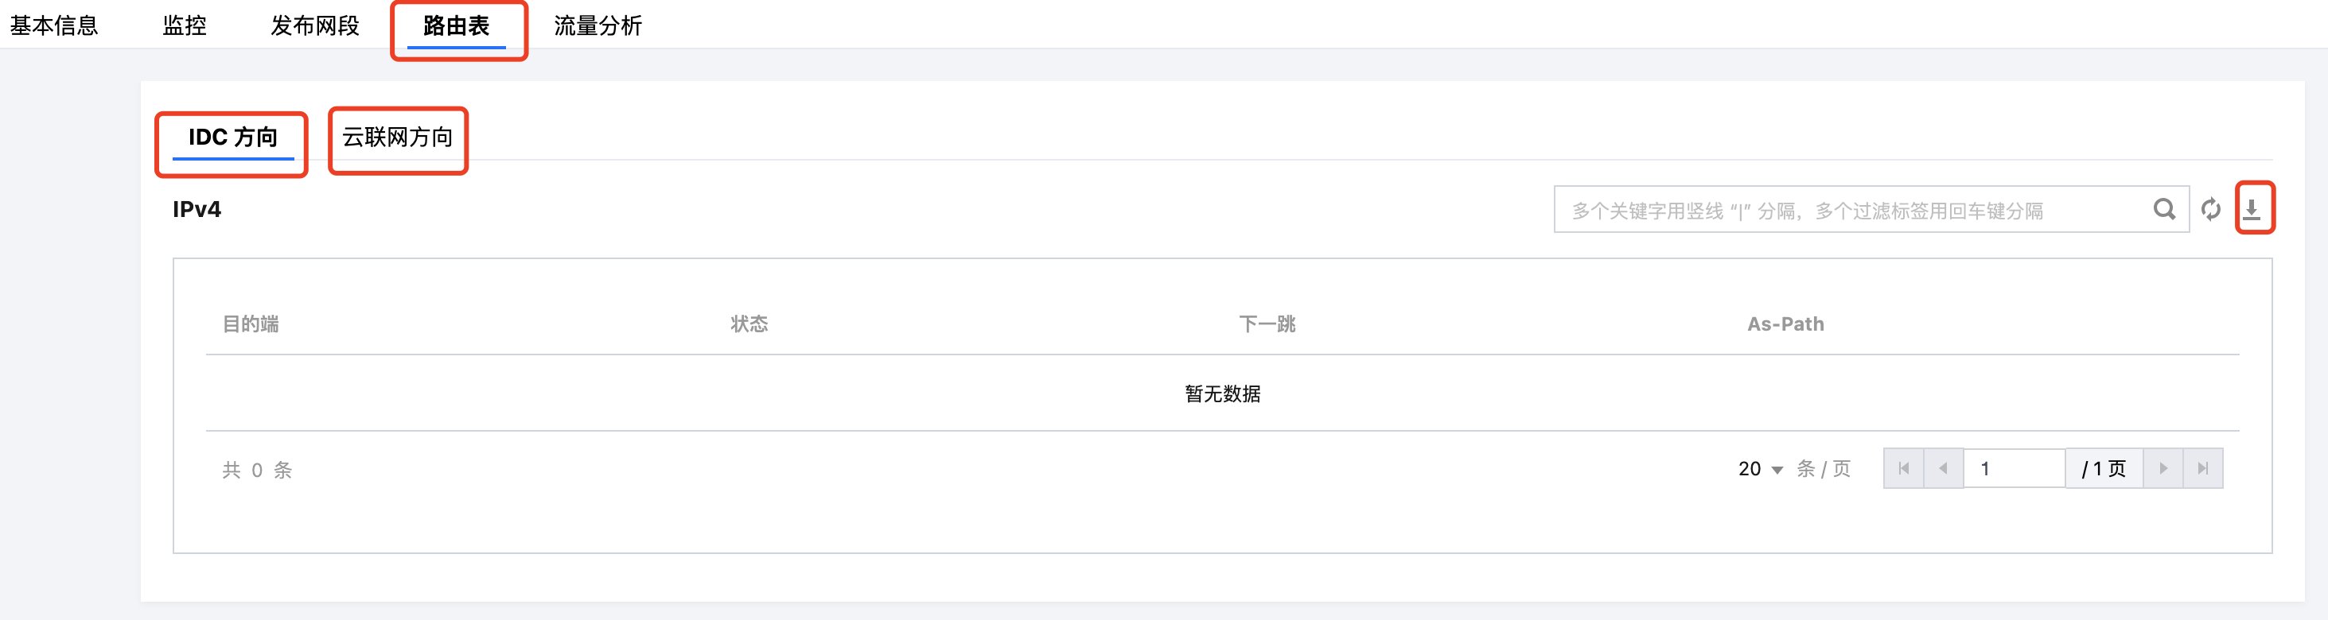Screen dimensions: 2328x620
Task: Open the 20 items per page dropdown
Action: click(x=1760, y=469)
